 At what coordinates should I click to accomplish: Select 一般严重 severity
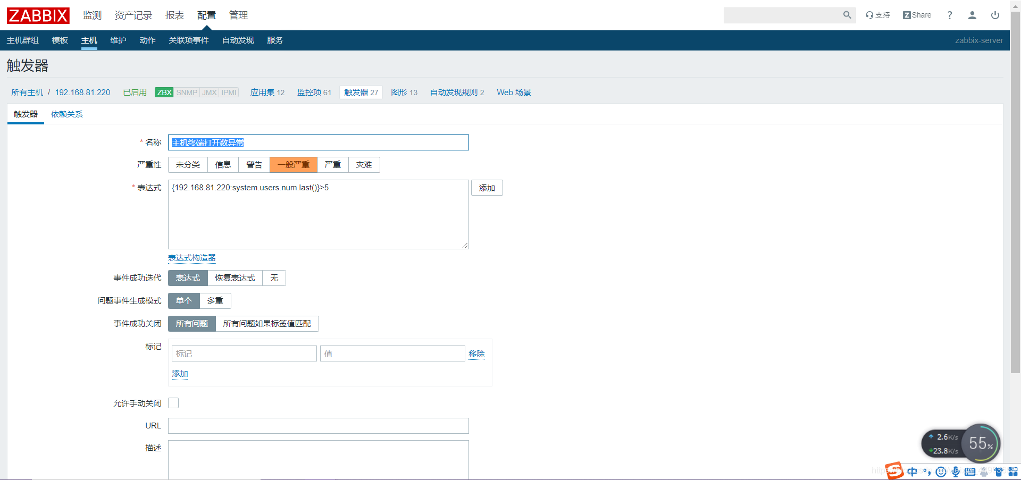(294, 165)
